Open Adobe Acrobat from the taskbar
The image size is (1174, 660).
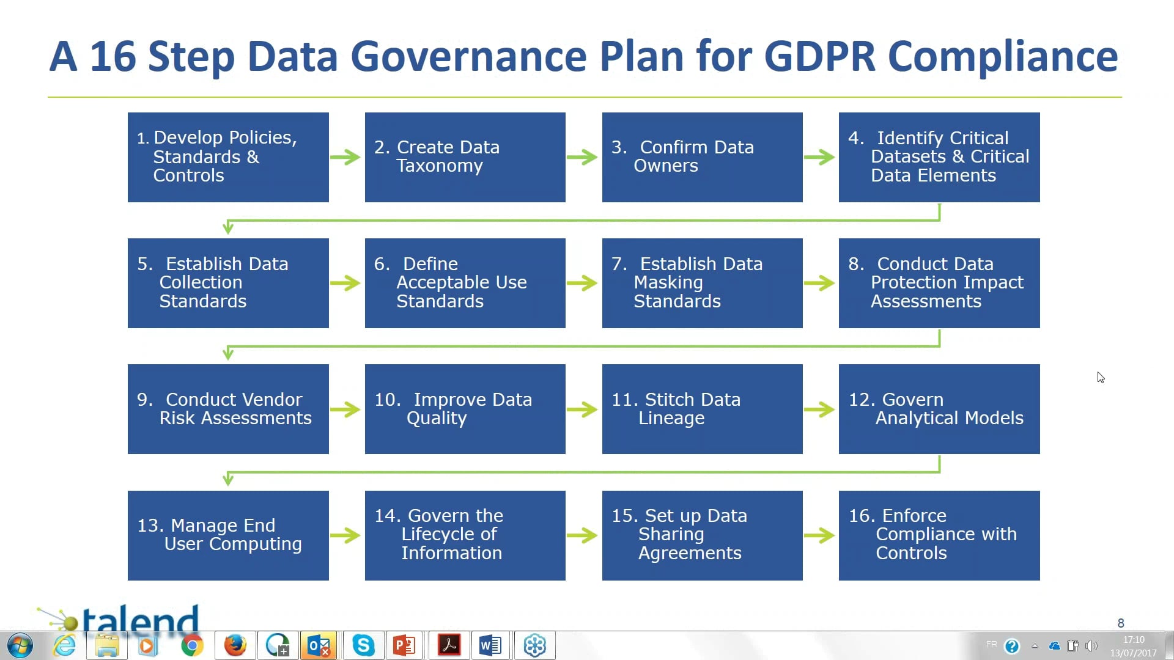click(449, 645)
